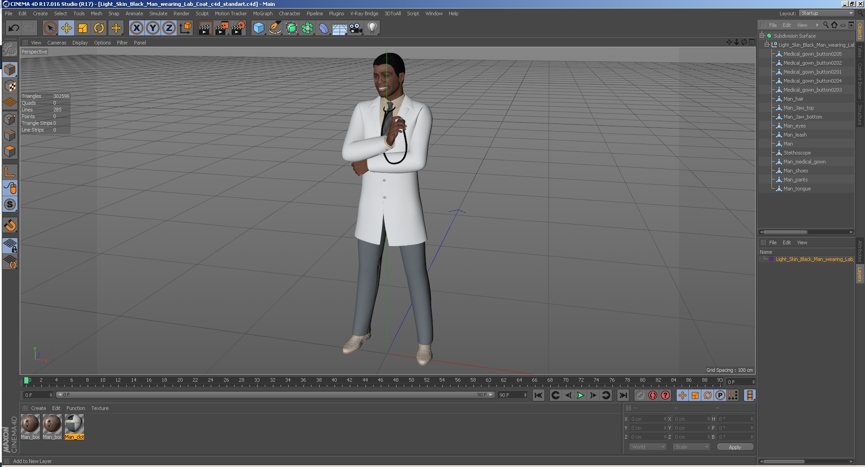Open Edit Render Settings icon
Image resolution: width=865 pixels, height=467 pixels.
pos(238,28)
